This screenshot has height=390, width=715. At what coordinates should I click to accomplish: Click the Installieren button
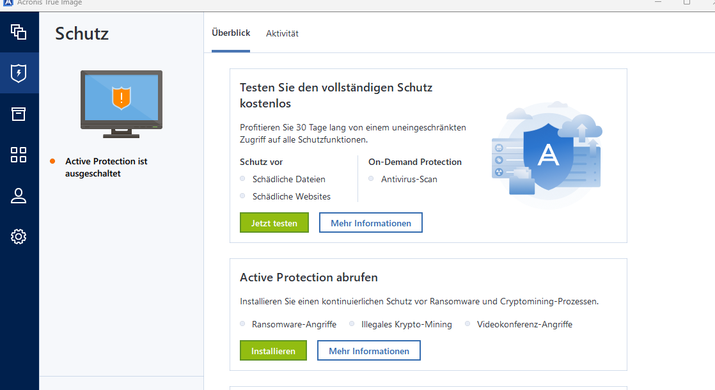[x=273, y=351]
